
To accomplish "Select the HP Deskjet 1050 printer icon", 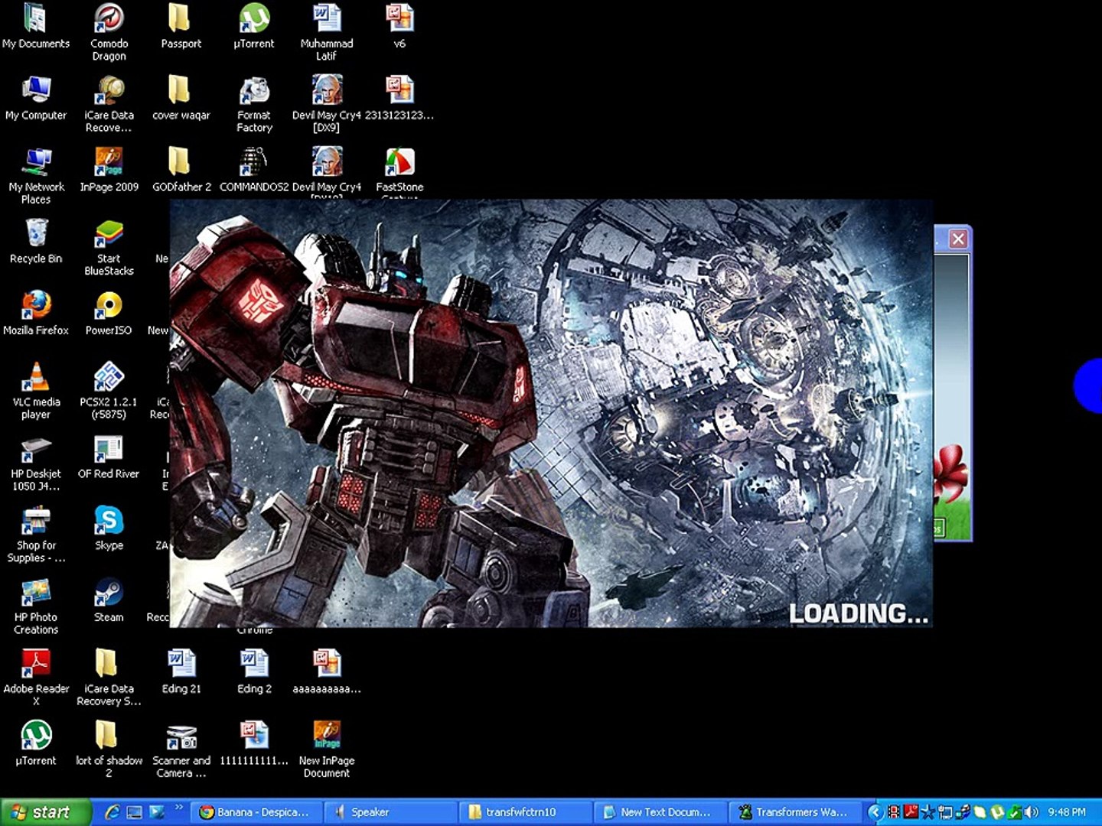I will pos(36,463).
